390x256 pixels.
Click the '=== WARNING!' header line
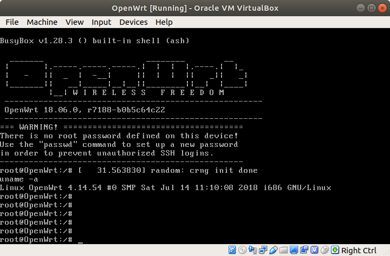pyautogui.click(x=121, y=127)
